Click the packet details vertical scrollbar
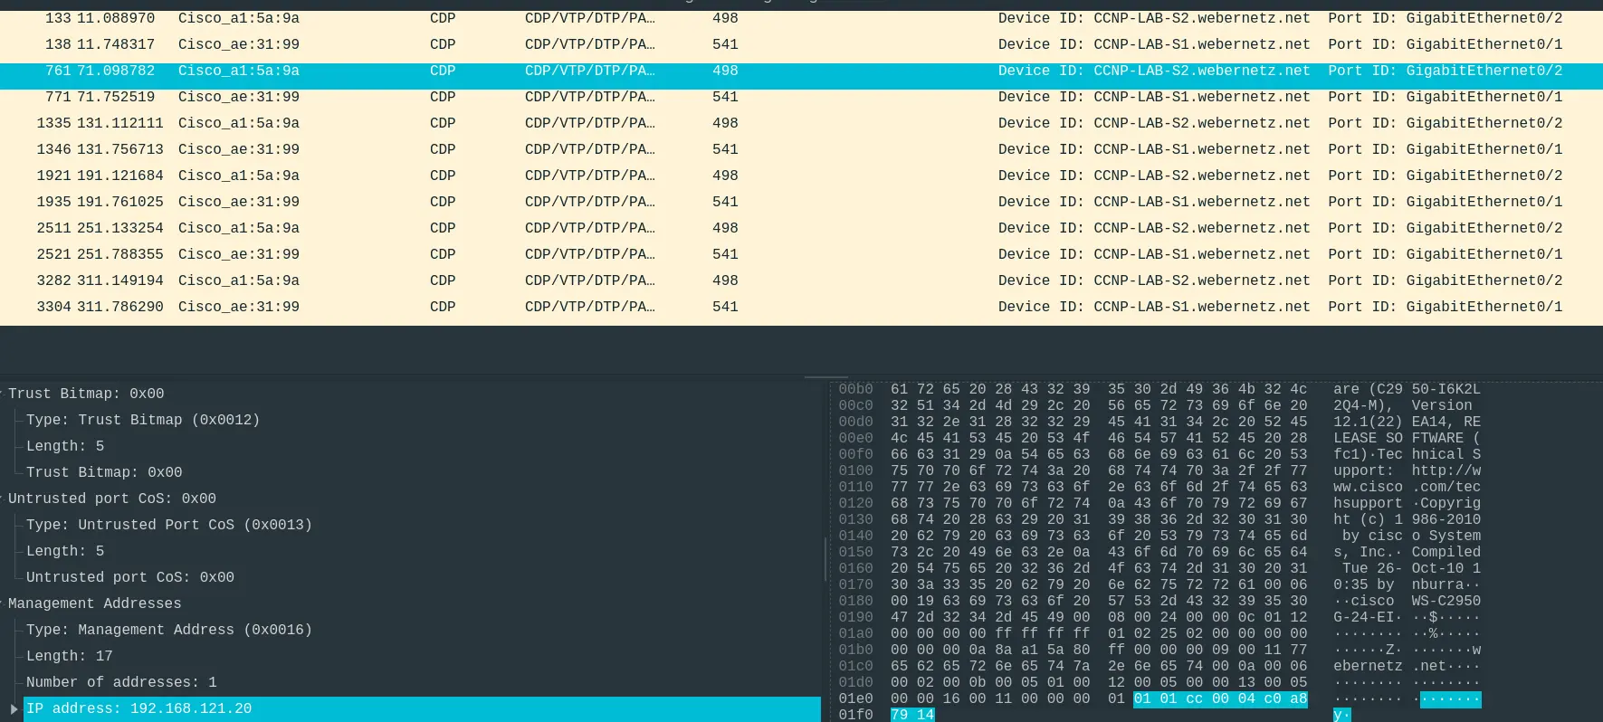 pyautogui.click(x=825, y=559)
